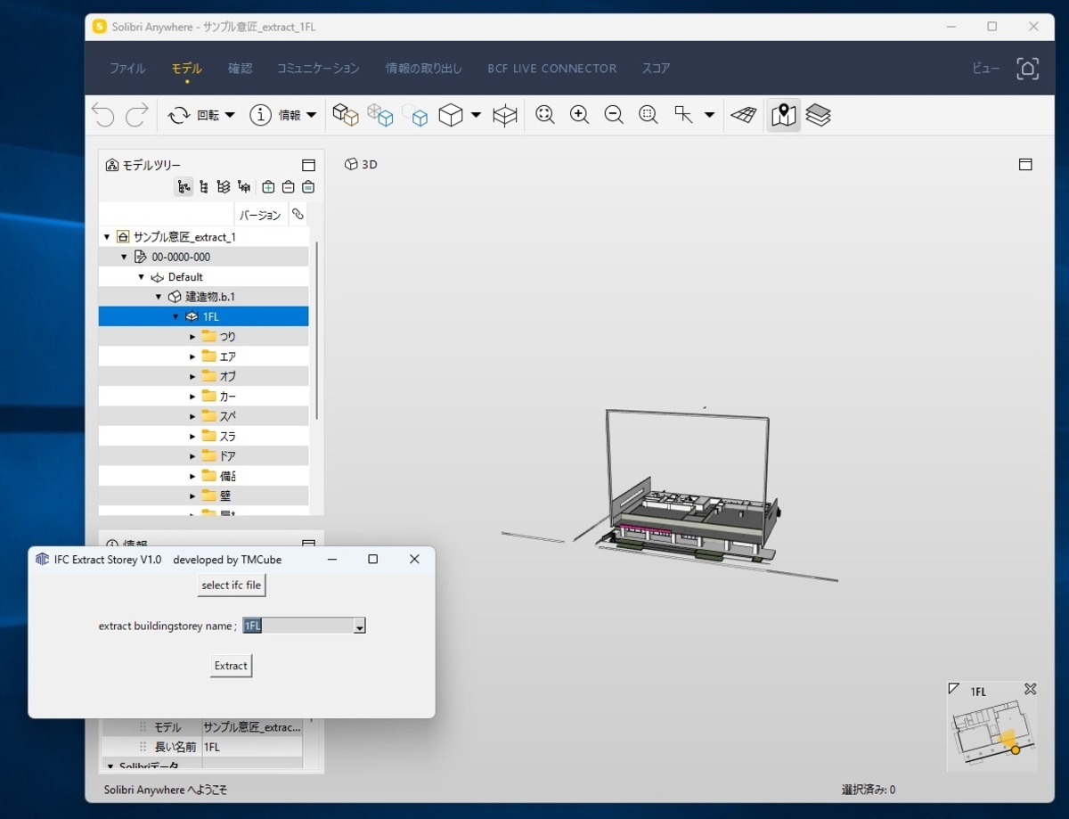Collapse the 1FL tree node
This screenshot has height=819, width=1069.
[x=175, y=316]
